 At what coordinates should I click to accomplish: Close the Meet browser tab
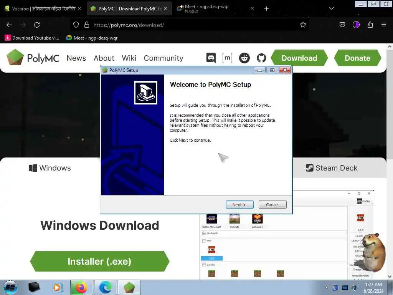tap(252, 8)
